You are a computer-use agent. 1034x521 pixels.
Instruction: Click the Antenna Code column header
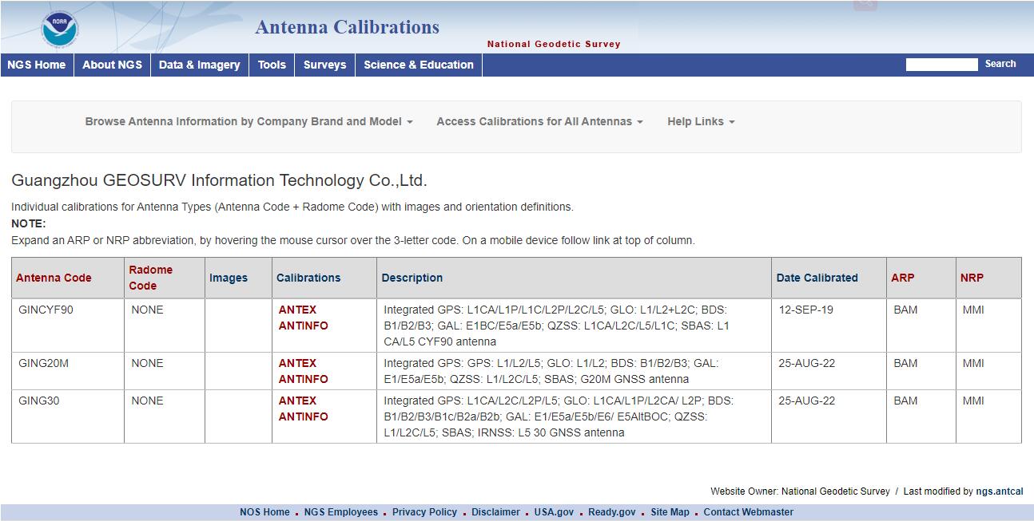54,278
